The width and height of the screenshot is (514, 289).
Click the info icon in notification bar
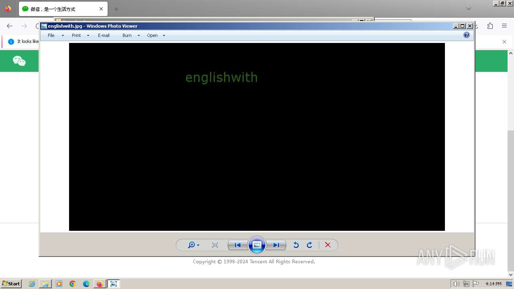11,41
